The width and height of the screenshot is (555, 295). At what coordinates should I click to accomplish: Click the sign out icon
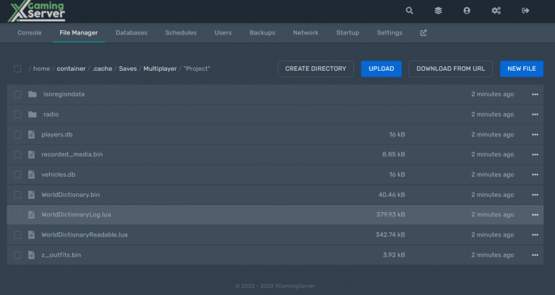525,11
